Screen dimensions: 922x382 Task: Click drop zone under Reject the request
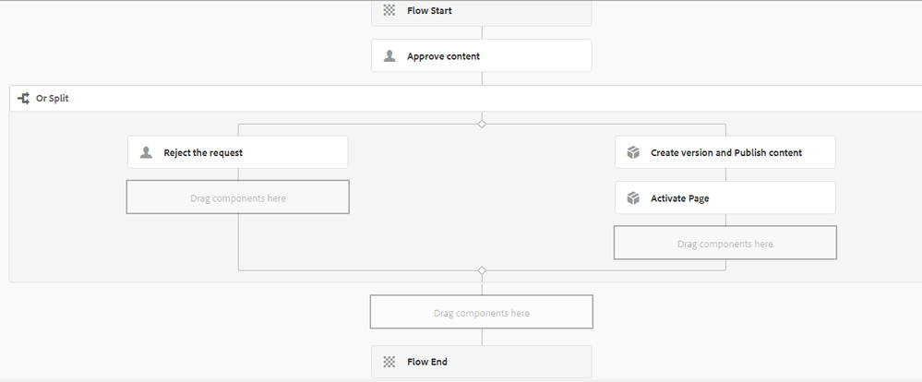coord(237,197)
